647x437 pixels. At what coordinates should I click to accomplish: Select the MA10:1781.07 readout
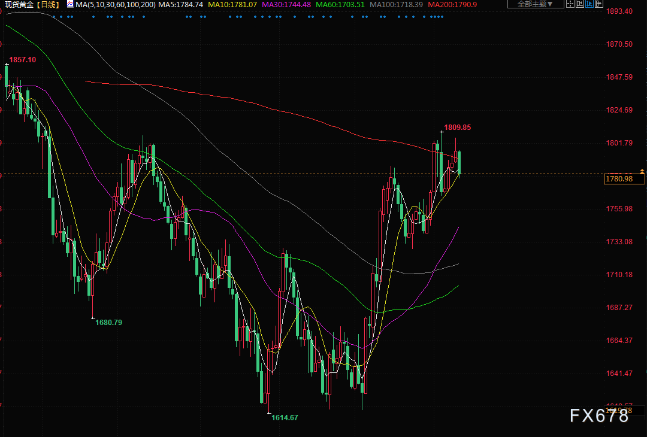tap(232, 5)
